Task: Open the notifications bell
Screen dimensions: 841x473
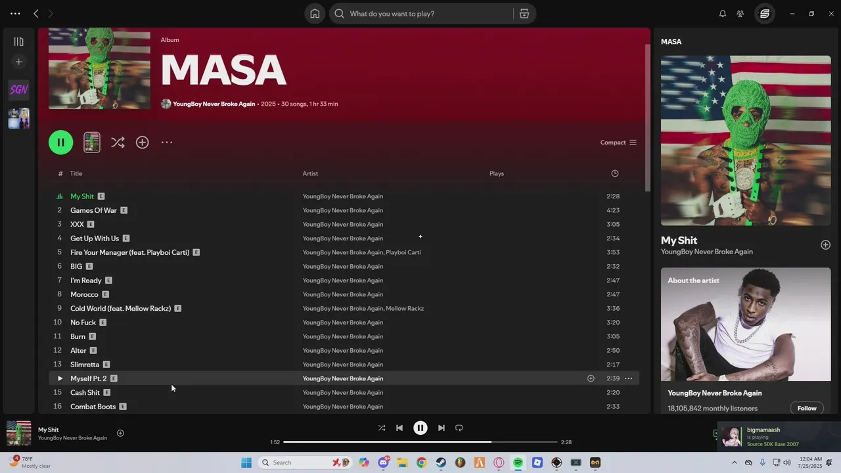Action: coord(723,14)
